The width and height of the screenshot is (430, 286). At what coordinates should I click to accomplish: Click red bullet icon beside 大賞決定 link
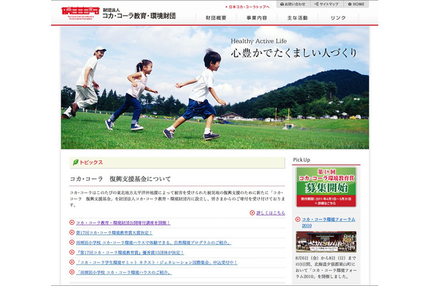[72, 232]
